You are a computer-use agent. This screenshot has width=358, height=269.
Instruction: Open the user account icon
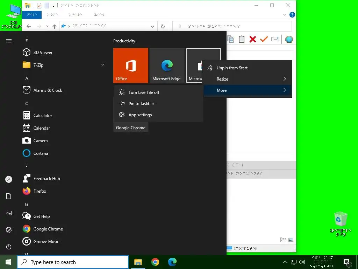point(9,179)
